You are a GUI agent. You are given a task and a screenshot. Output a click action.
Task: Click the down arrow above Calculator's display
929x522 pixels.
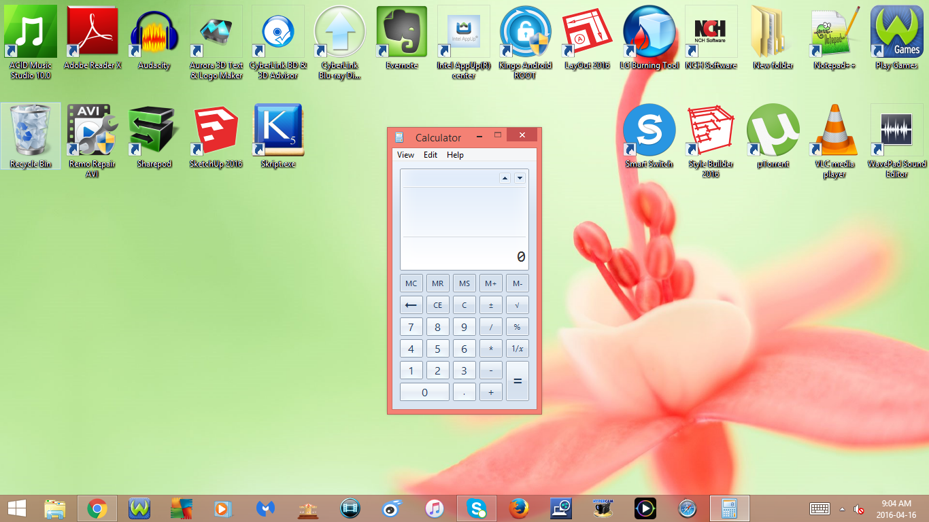(x=518, y=177)
